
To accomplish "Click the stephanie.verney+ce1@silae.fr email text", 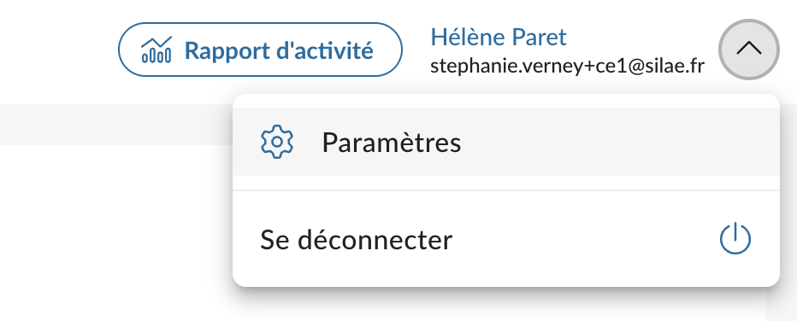I will tap(567, 67).
